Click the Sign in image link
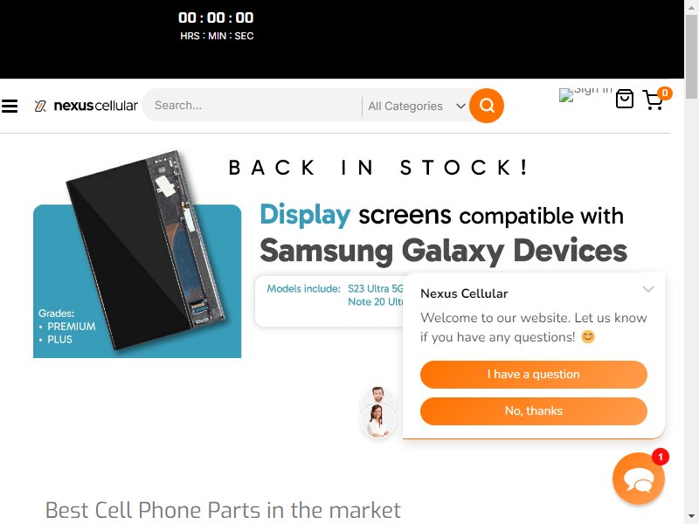The width and height of the screenshot is (699, 524). pyautogui.click(x=585, y=94)
